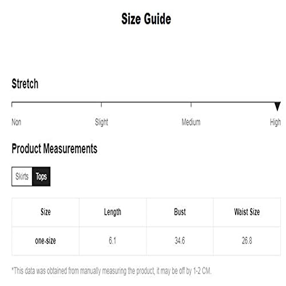This screenshot has width=286, height=286.
Task: Click the Stretch section heading
Action: click(x=25, y=84)
